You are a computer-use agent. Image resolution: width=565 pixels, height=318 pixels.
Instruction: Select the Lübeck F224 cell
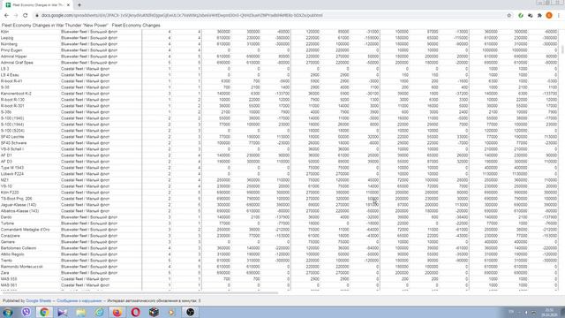click(x=30, y=174)
